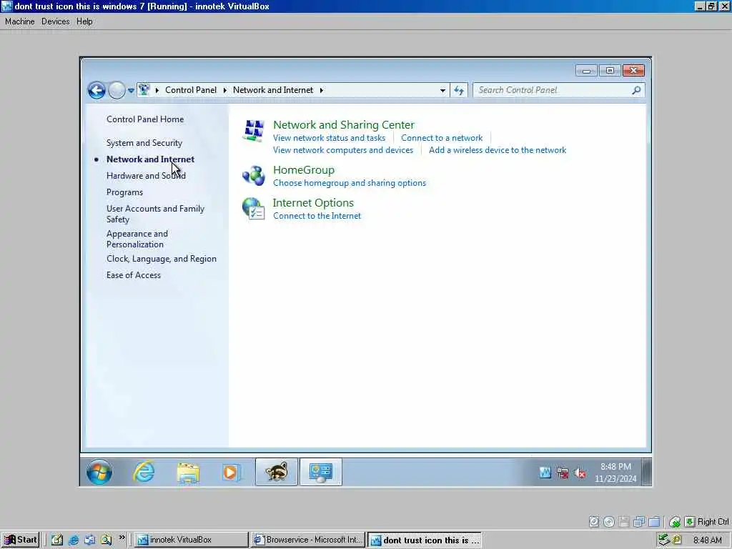Open the VirtualBox Machine menu

click(x=19, y=21)
